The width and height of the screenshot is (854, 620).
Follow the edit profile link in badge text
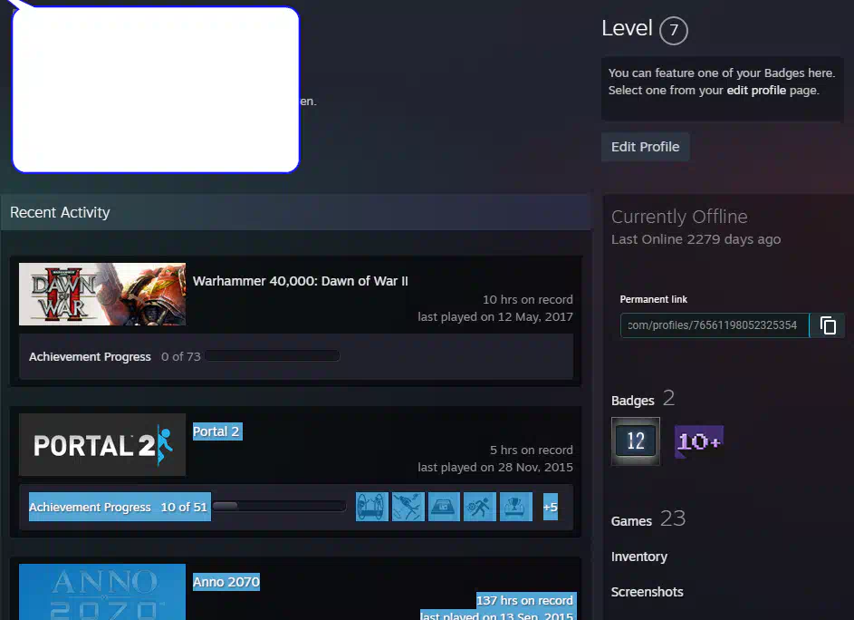click(x=756, y=90)
